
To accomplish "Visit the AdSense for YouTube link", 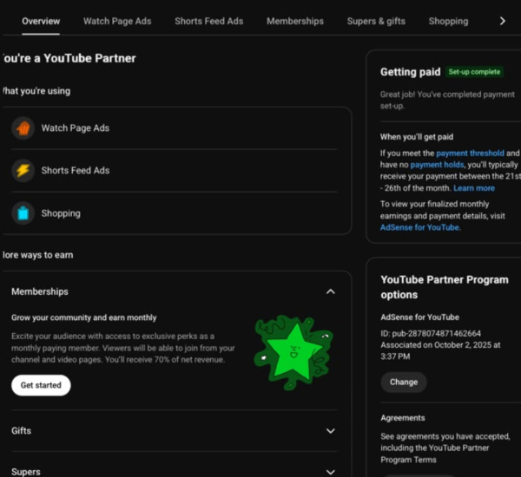I will tap(420, 227).
